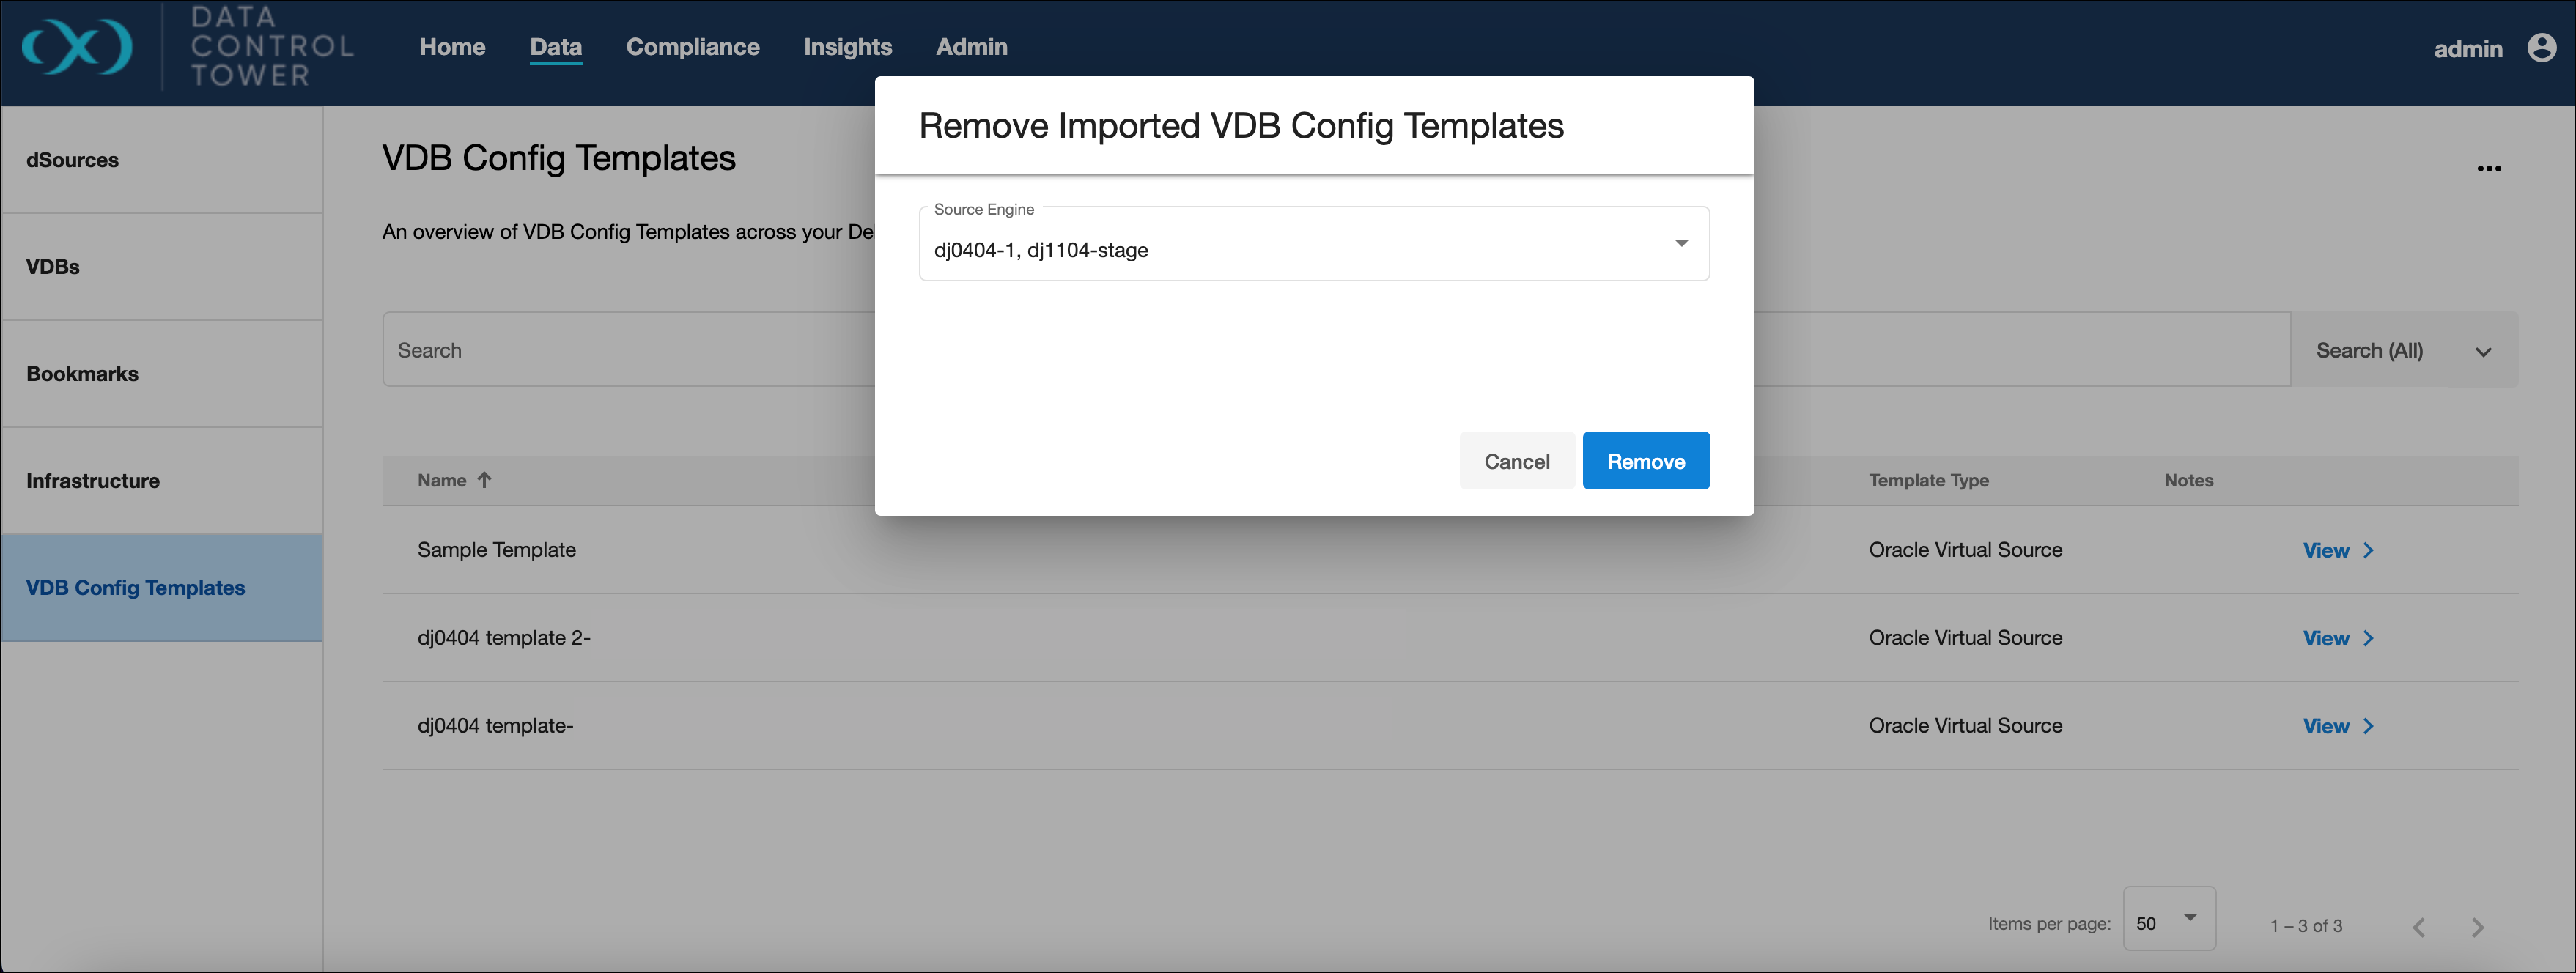Open the Insights menu

(847, 47)
